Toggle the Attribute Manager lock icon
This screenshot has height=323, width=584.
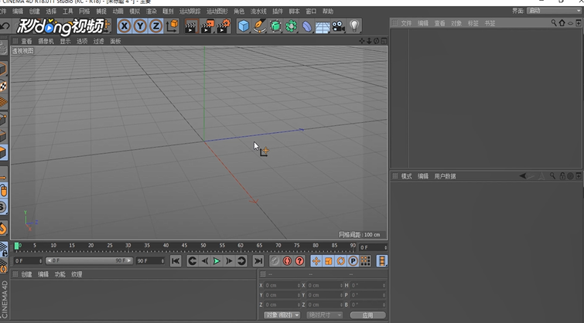562,175
